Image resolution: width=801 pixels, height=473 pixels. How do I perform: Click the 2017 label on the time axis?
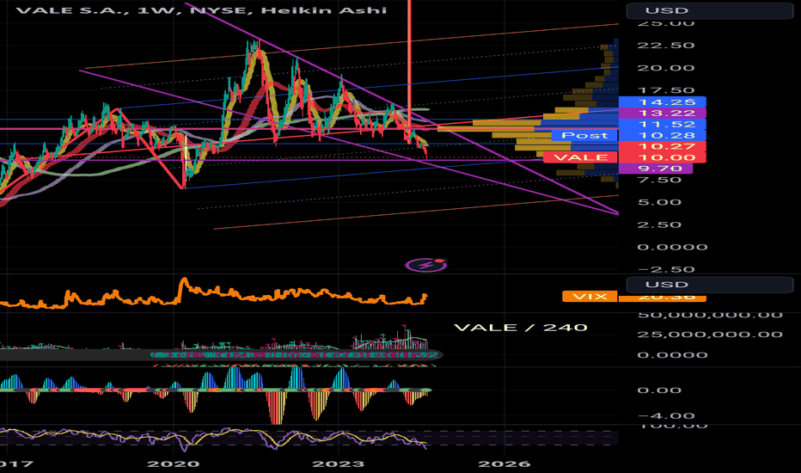15,464
